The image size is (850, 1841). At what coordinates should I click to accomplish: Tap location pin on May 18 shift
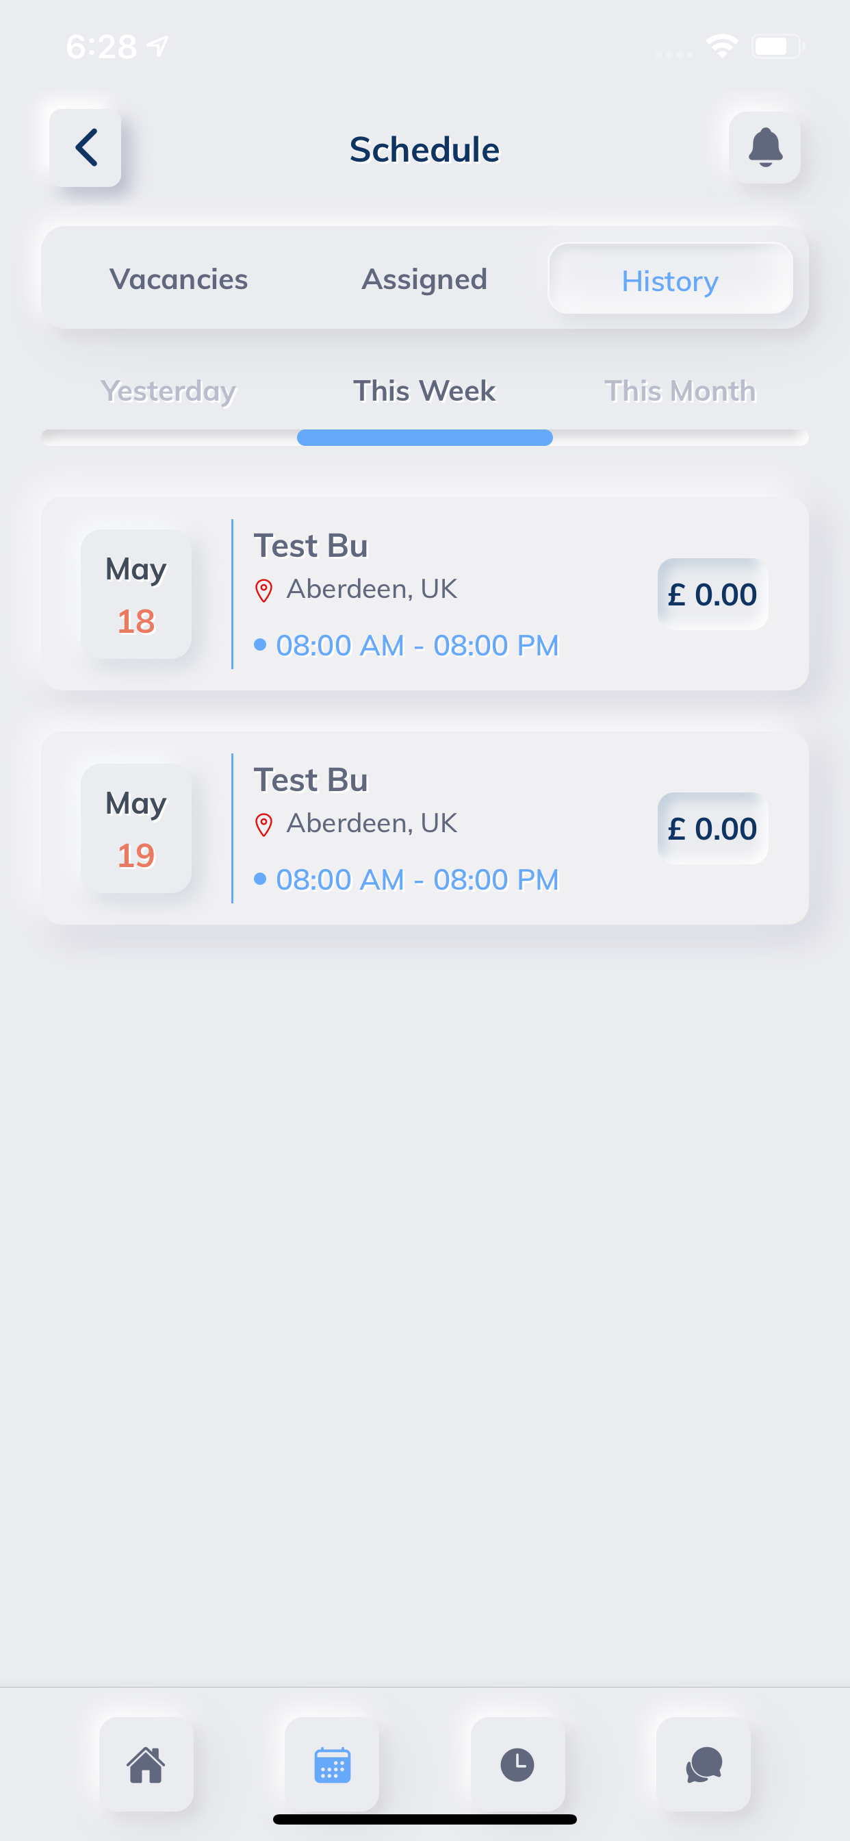tap(263, 590)
